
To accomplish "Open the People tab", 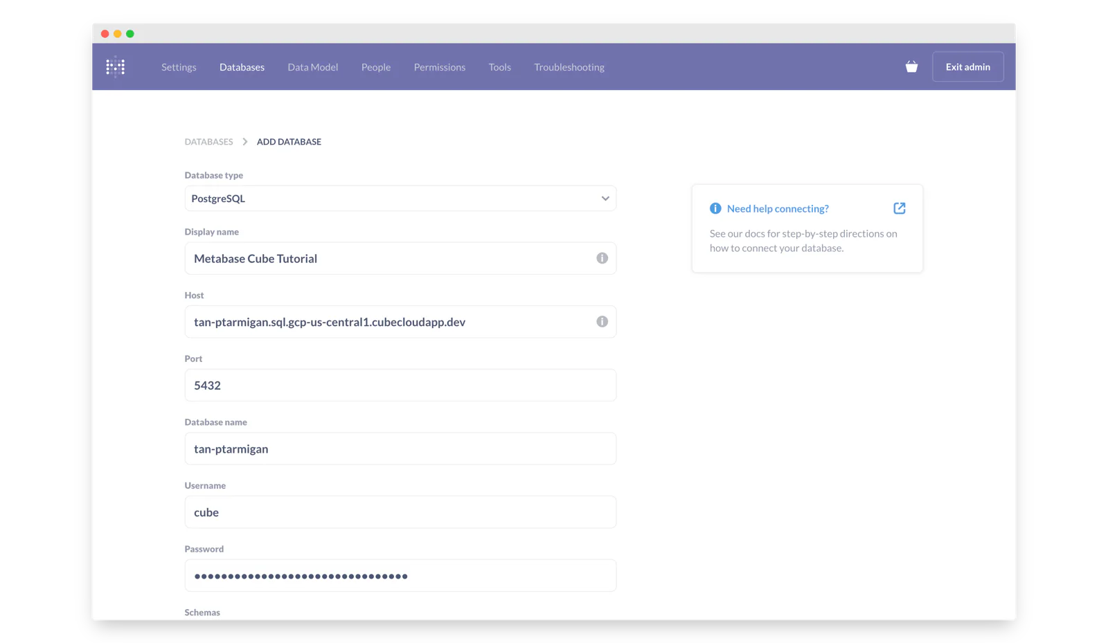I will (376, 67).
